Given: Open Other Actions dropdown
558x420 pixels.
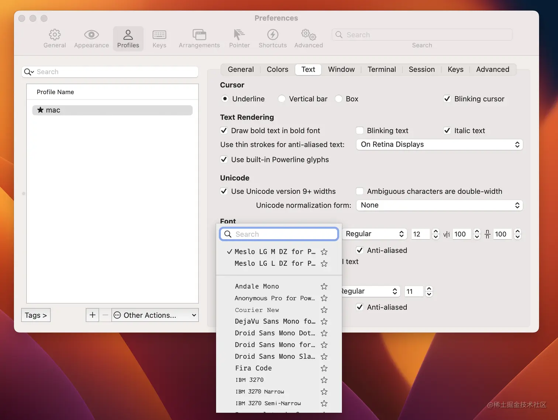Looking at the screenshot, I should point(155,315).
